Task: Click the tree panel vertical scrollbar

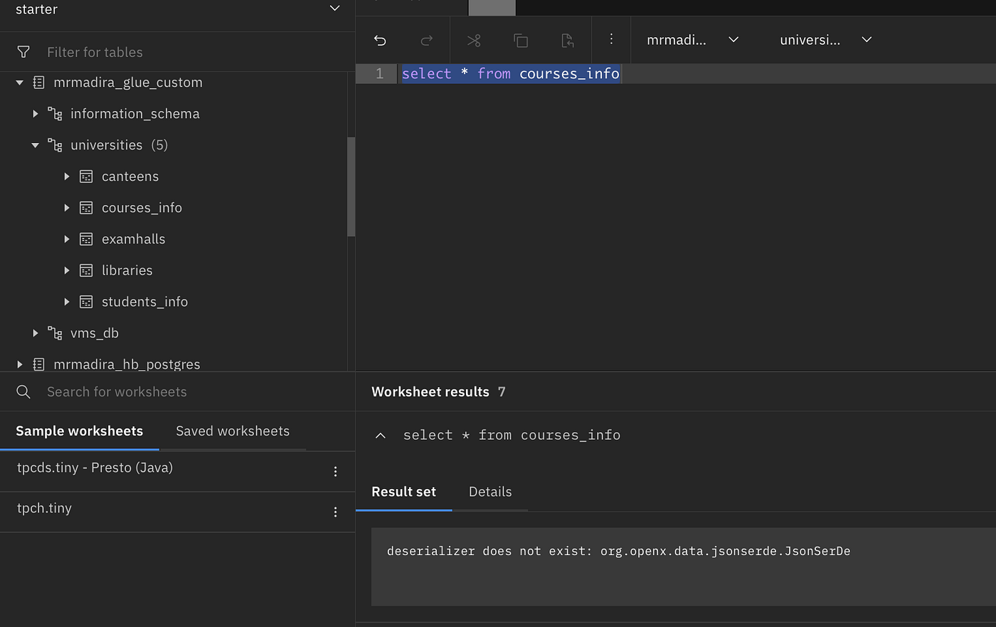Action: coord(351,186)
